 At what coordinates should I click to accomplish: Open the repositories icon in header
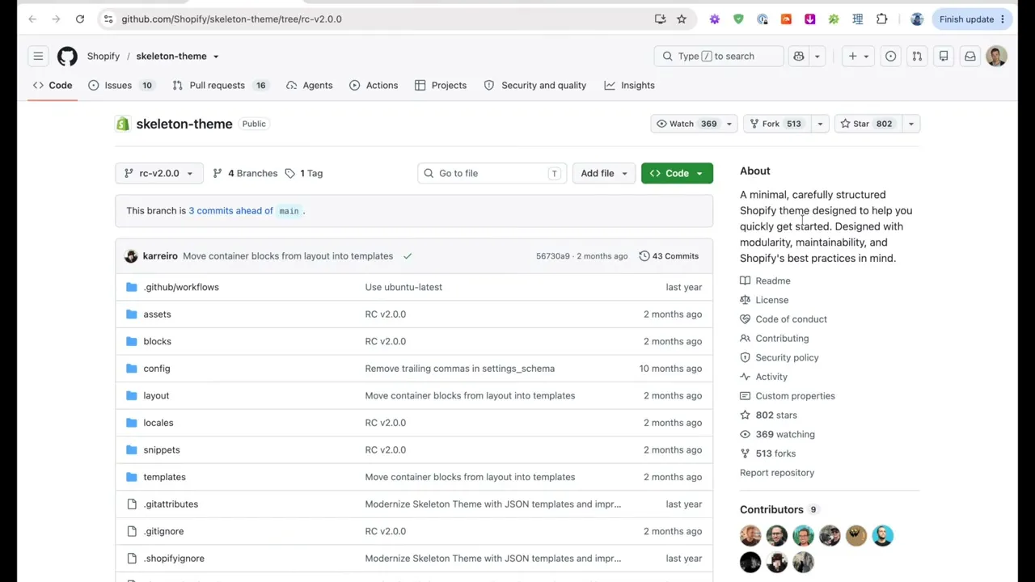944,56
